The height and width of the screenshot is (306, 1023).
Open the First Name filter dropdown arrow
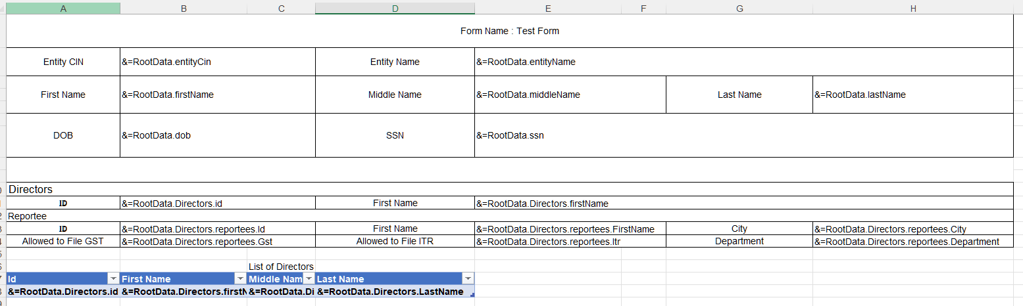click(x=240, y=278)
